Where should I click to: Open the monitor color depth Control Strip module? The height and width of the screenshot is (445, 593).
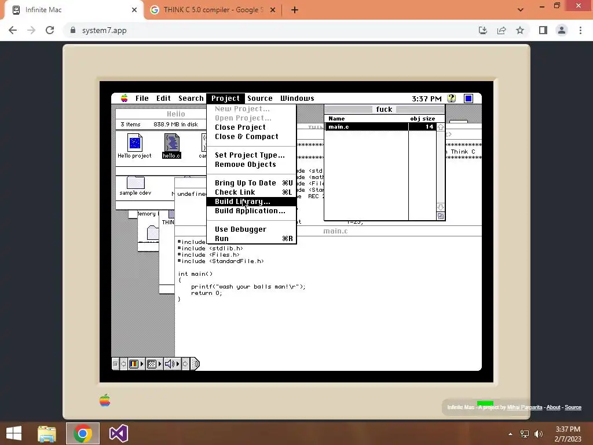tap(137, 364)
